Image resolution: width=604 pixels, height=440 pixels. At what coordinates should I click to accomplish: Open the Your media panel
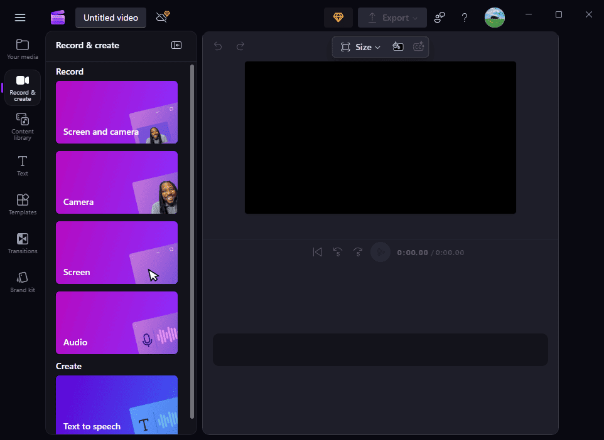[x=22, y=48]
